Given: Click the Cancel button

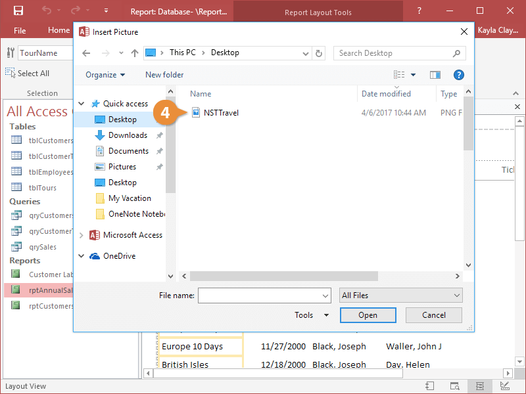Looking at the screenshot, I should tap(433, 315).
